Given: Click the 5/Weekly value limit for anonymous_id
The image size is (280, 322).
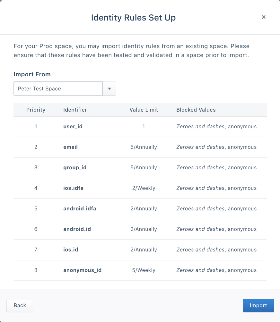Looking at the screenshot, I should tap(144, 270).
